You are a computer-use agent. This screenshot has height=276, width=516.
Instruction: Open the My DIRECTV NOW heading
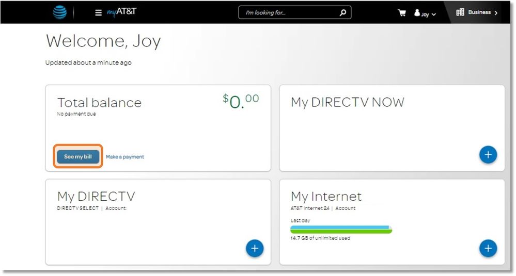coord(347,102)
